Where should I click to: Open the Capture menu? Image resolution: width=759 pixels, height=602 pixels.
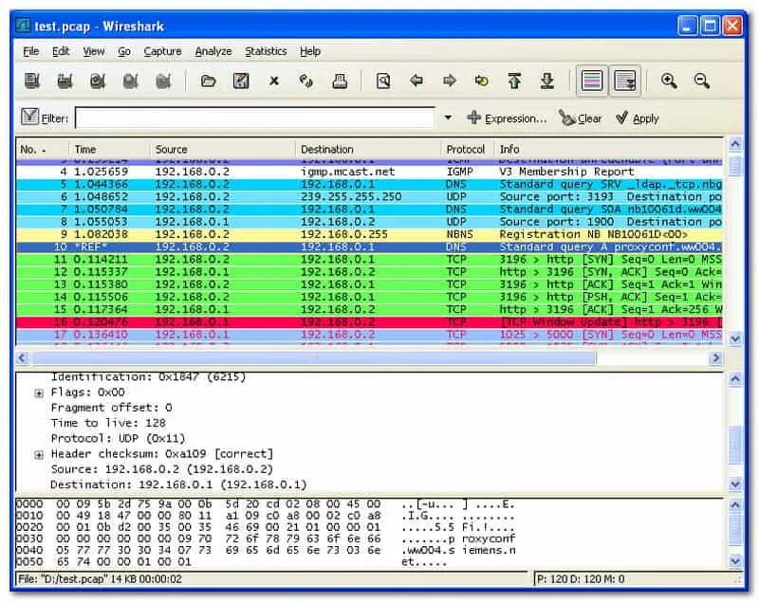[162, 51]
